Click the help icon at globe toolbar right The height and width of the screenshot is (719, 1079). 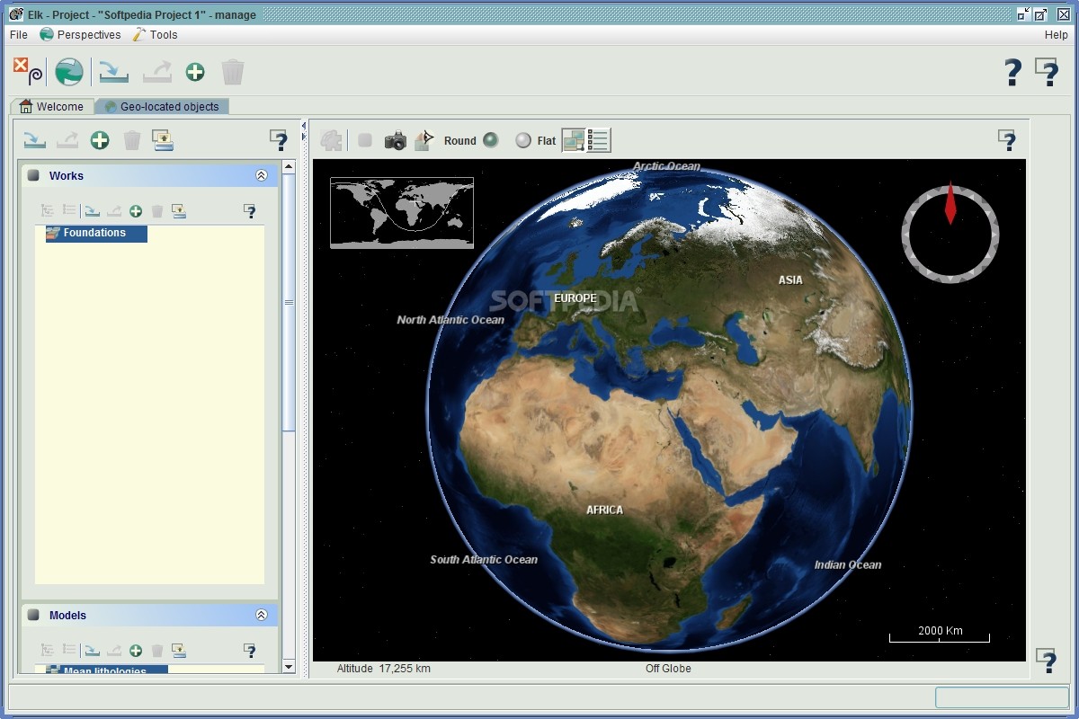pyautogui.click(x=1008, y=140)
